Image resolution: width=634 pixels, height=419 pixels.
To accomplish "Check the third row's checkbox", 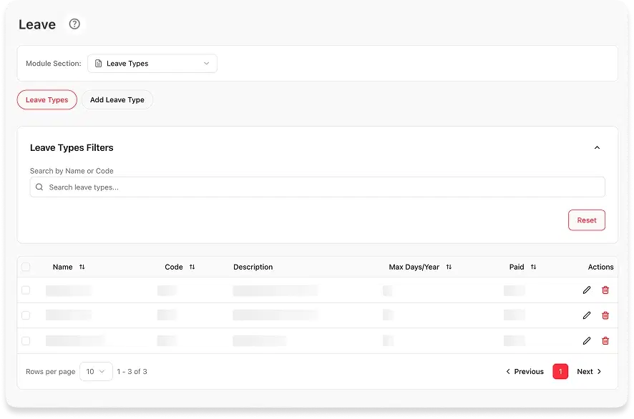I will click(26, 340).
